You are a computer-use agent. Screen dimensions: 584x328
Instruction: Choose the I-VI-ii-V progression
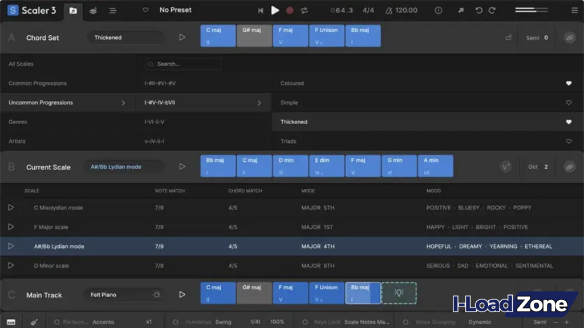(154, 122)
